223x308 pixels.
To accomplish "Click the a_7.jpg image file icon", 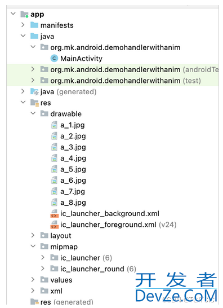I will coord(54,191).
